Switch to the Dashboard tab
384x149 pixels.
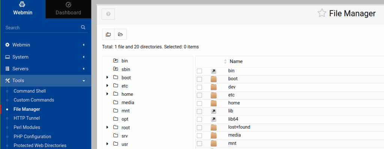click(x=68, y=9)
